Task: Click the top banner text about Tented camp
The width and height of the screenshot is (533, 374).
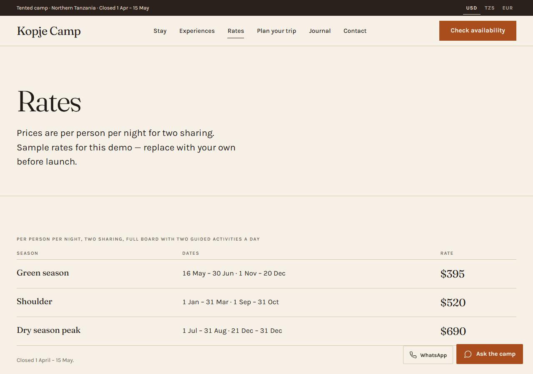Action: [x=83, y=8]
